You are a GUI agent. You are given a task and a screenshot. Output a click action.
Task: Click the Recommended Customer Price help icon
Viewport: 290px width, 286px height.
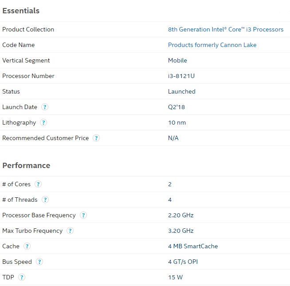tap(96, 138)
